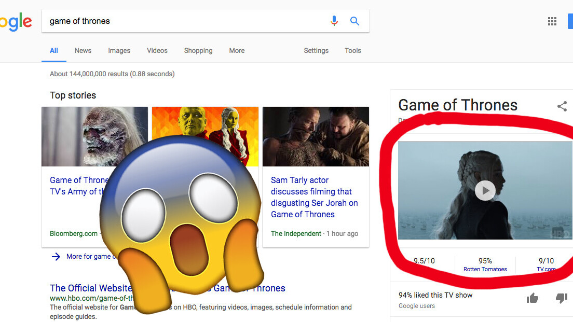573x322 pixels.
Task: Click the Google logo
Action: (16, 21)
